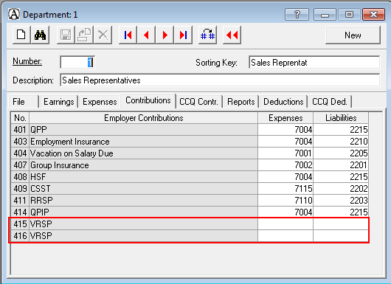Click the application A icon in title bar
Screen dimensions: 391x284
coord(14,14)
